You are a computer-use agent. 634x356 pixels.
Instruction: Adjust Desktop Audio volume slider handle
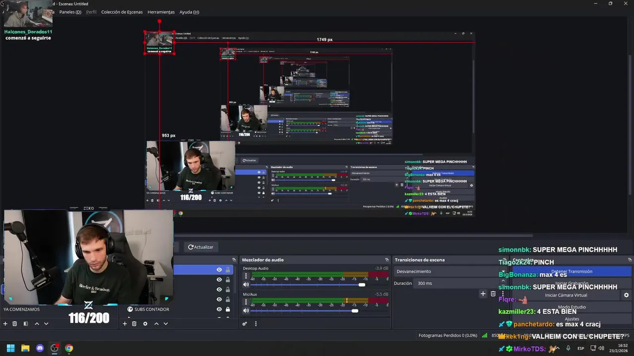[362, 285]
